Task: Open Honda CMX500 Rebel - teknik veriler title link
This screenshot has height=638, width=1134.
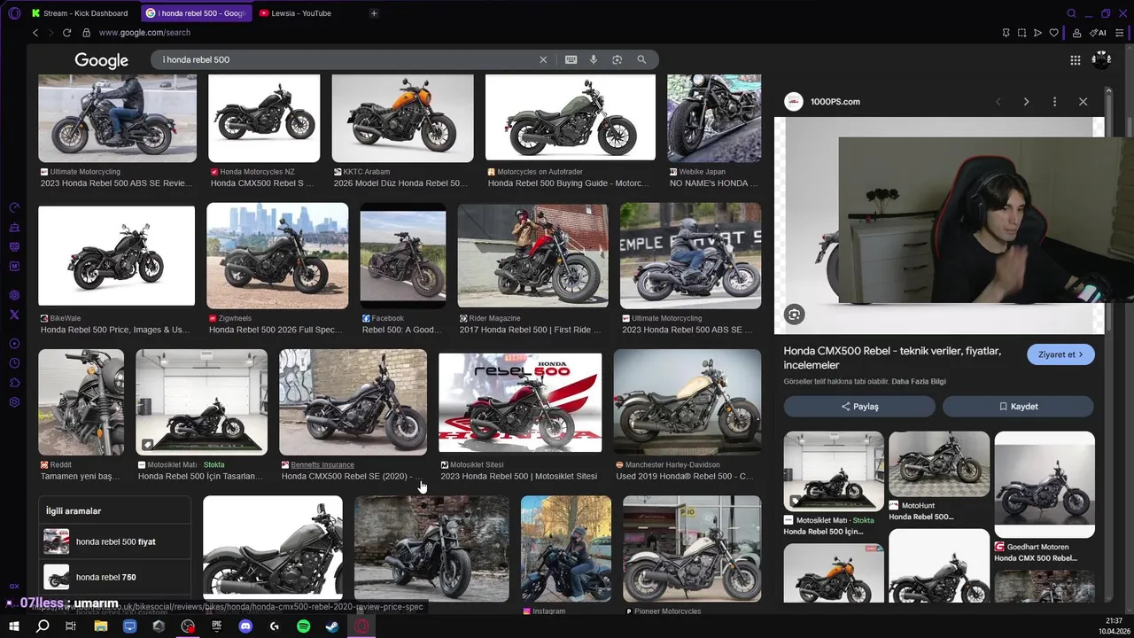Action: pos(892,358)
